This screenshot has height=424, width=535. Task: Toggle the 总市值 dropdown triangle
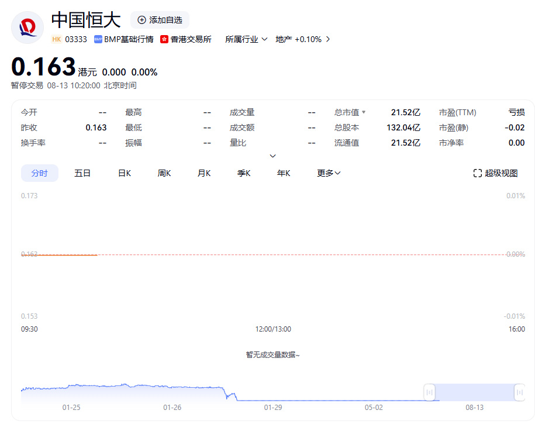364,112
